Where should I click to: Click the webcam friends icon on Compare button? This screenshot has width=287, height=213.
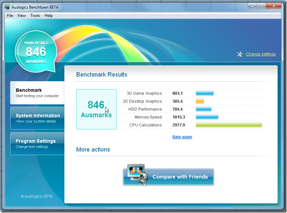pos(138,175)
